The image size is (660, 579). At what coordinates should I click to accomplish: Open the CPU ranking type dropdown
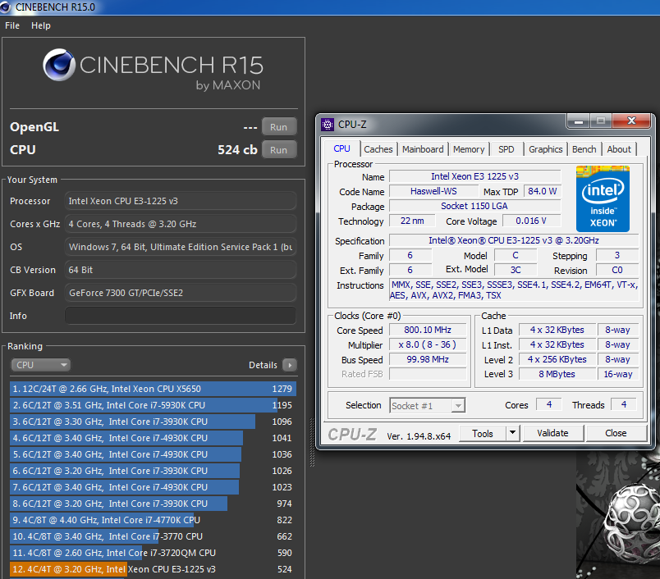tap(41, 365)
